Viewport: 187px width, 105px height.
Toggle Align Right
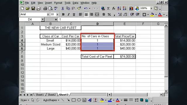(91, 15)
